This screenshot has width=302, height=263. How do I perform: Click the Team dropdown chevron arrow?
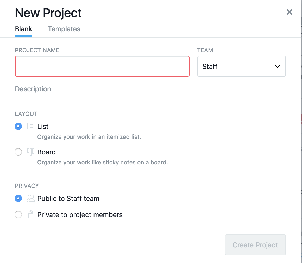278,67
